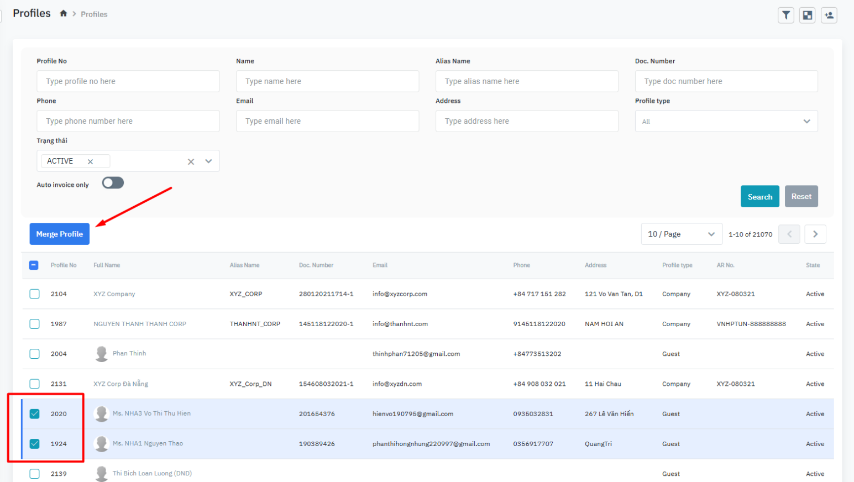Click Ms. NHA3 Vo Thi Thu Hien avatar
Image resolution: width=854 pixels, height=482 pixels.
click(101, 413)
